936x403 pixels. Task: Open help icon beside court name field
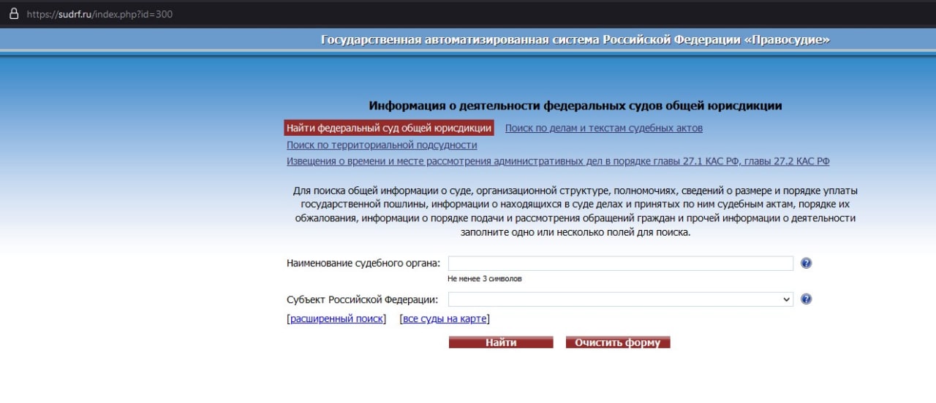[x=807, y=264]
